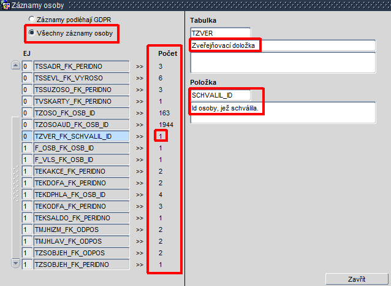391x286 pixels.
Task: Click the empty Tabulka description box
Action: pyautogui.click(x=283, y=63)
